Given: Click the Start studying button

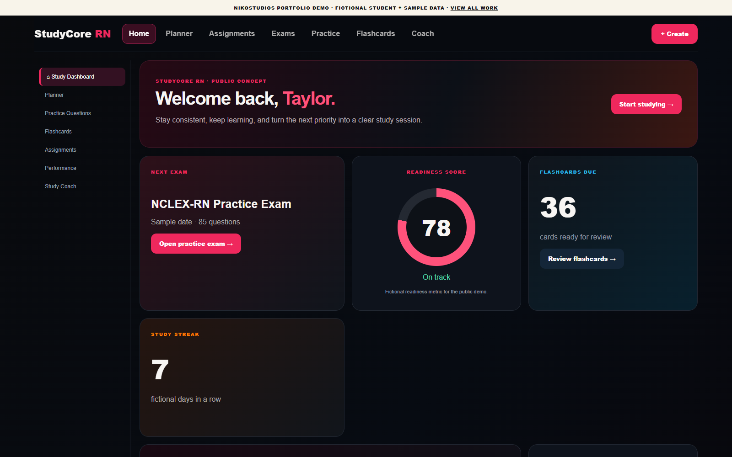Looking at the screenshot, I should click(x=646, y=104).
